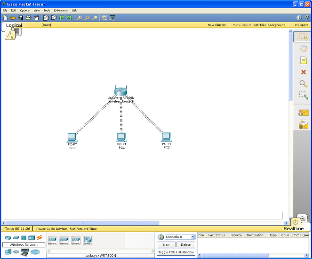Click the Delete scenario button
The image size is (312, 259).
point(186,245)
